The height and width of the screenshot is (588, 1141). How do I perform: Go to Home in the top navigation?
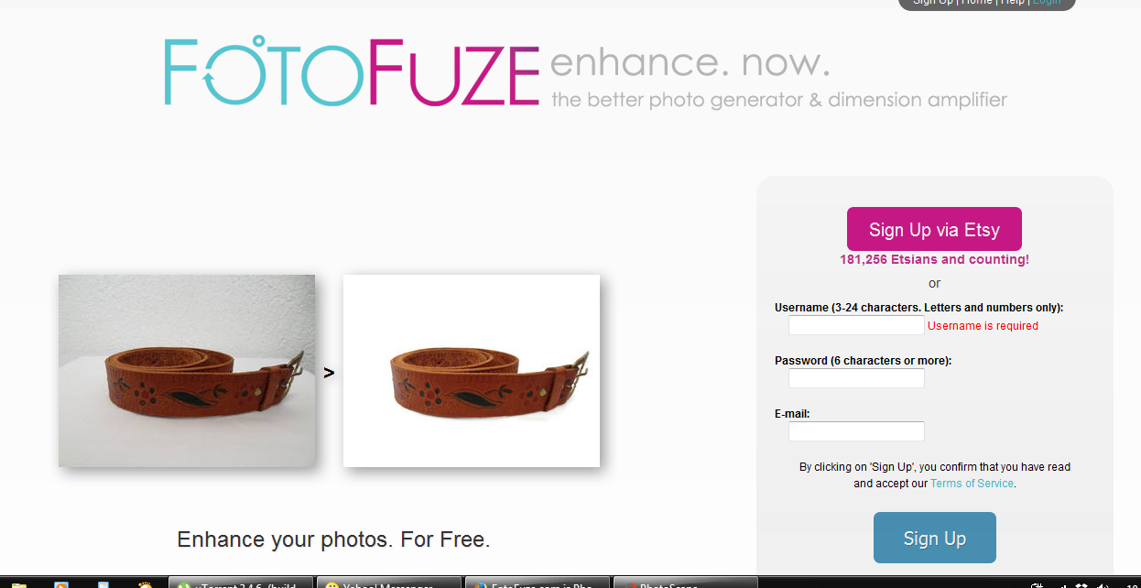[977, 3]
